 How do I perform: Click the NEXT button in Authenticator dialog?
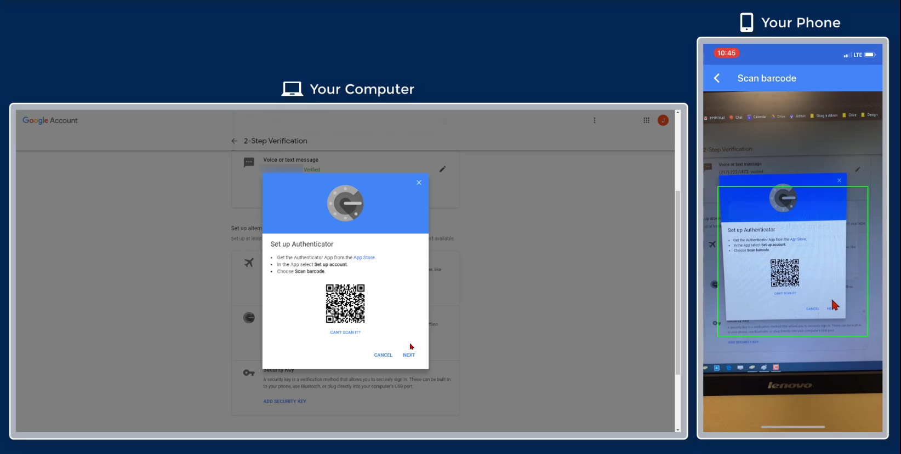[409, 355]
